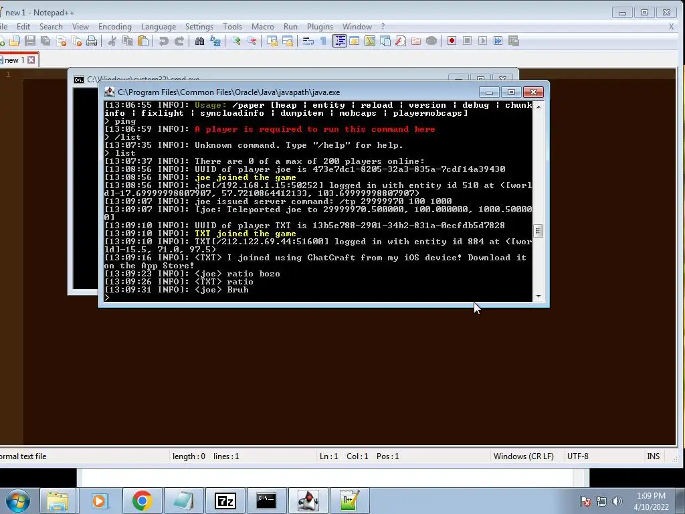Toggle the Document Map icon

[x=370, y=41]
